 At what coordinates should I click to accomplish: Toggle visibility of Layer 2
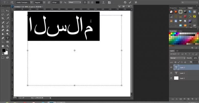pyautogui.click(x=171, y=73)
